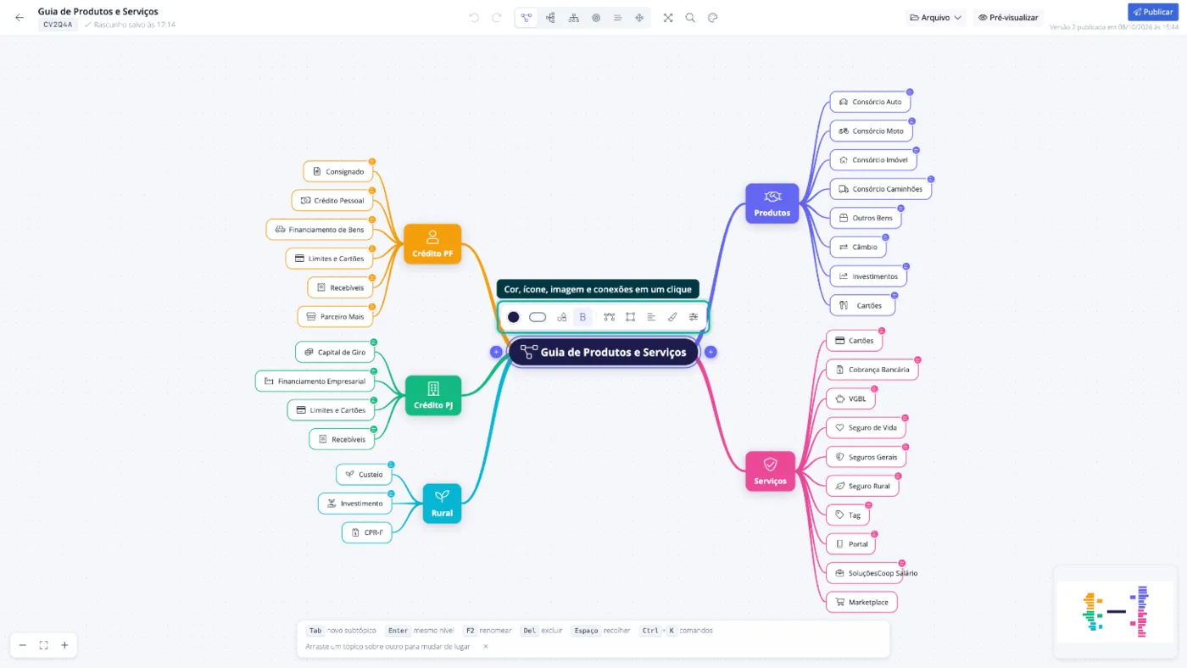Select the free mind map layout

pyautogui.click(x=527, y=17)
